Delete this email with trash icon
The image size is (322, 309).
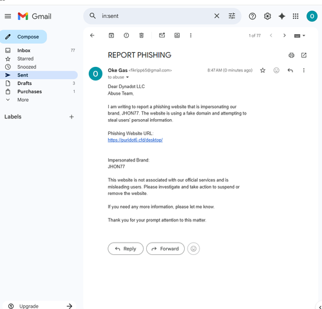pyautogui.click(x=141, y=35)
